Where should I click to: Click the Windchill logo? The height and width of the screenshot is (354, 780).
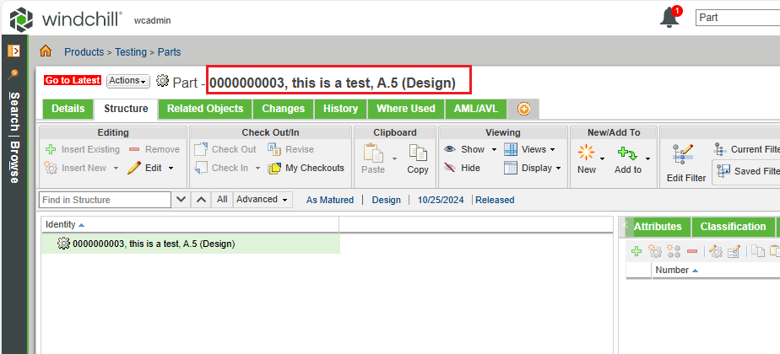[x=66, y=19]
